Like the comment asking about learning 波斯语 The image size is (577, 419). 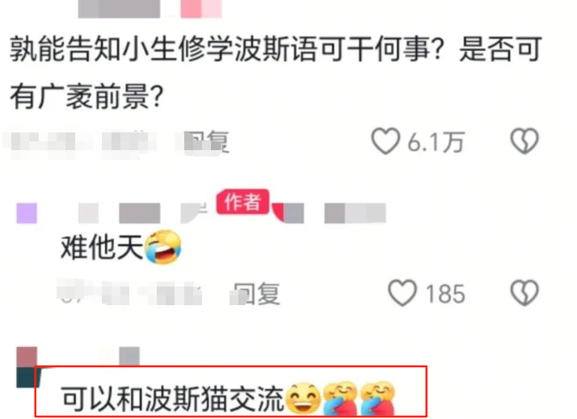click(385, 141)
